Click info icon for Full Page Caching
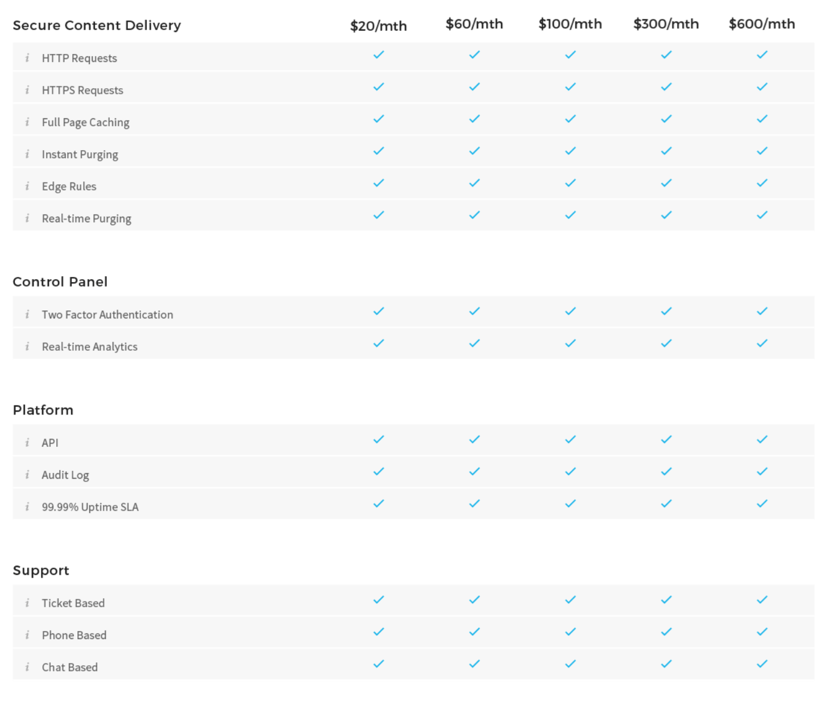 [x=27, y=122]
